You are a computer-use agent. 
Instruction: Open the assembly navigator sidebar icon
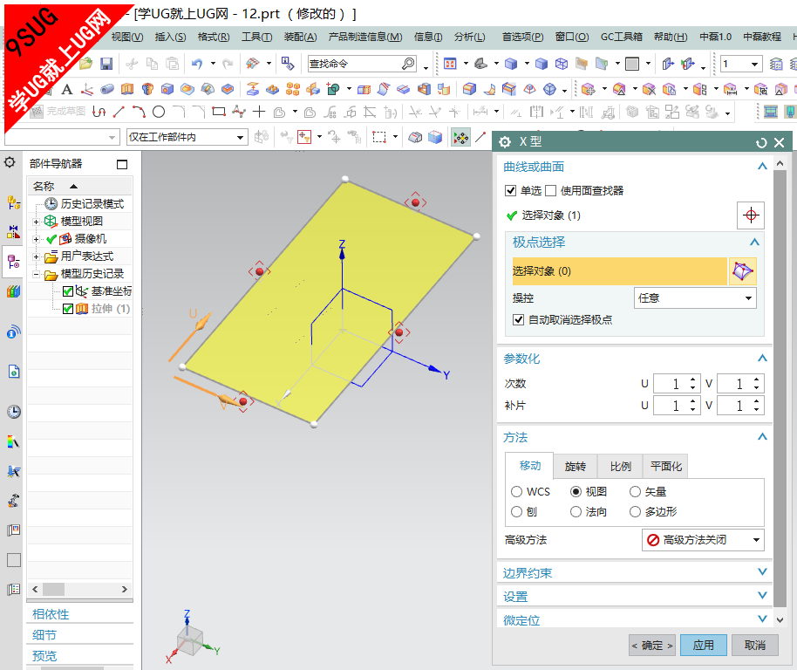pos(14,202)
